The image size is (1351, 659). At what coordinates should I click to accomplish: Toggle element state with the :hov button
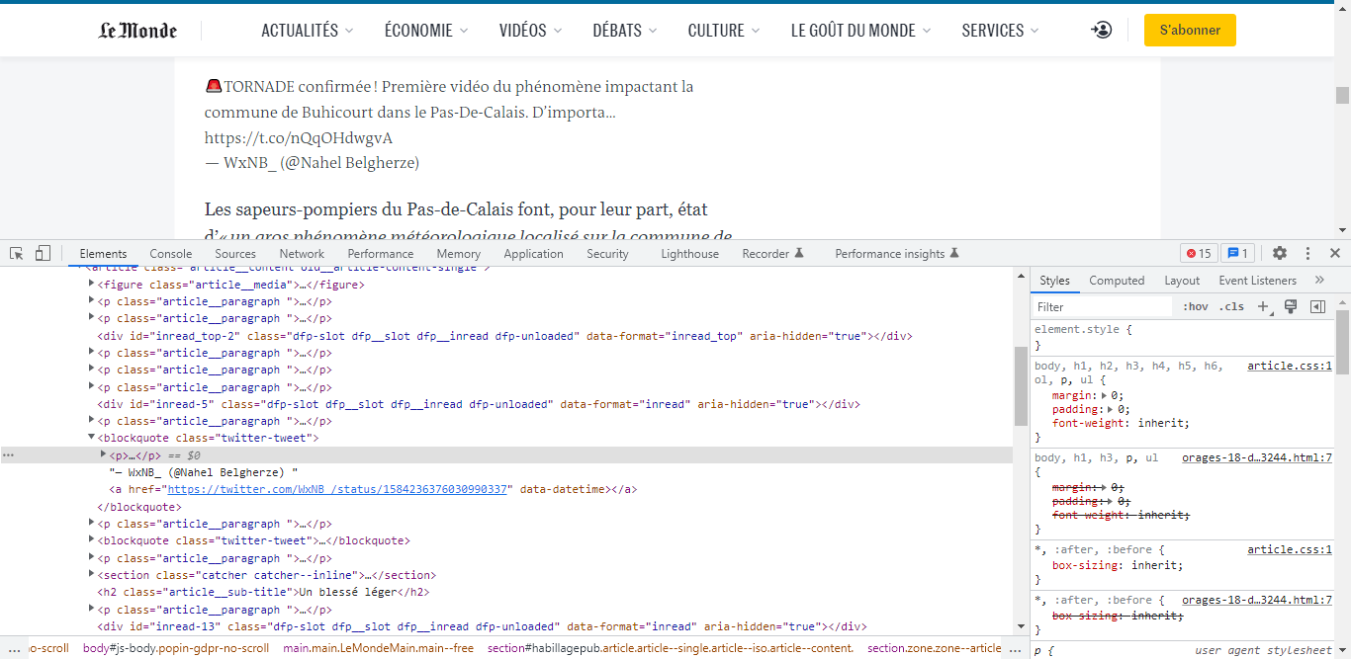coord(1195,306)
